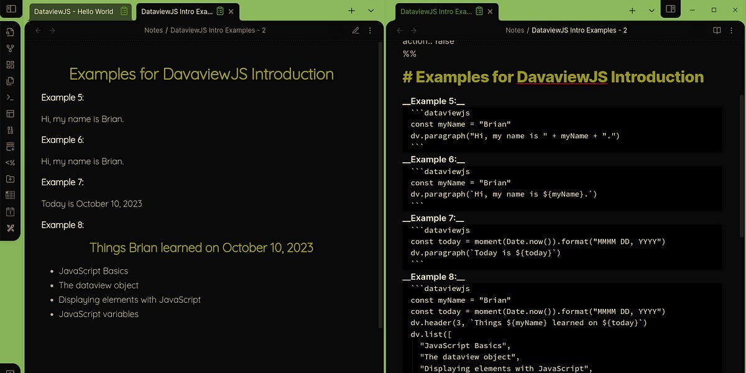Click the workspaces icon in the ribbon
746x373 pixels.
(x=11, y=114)
